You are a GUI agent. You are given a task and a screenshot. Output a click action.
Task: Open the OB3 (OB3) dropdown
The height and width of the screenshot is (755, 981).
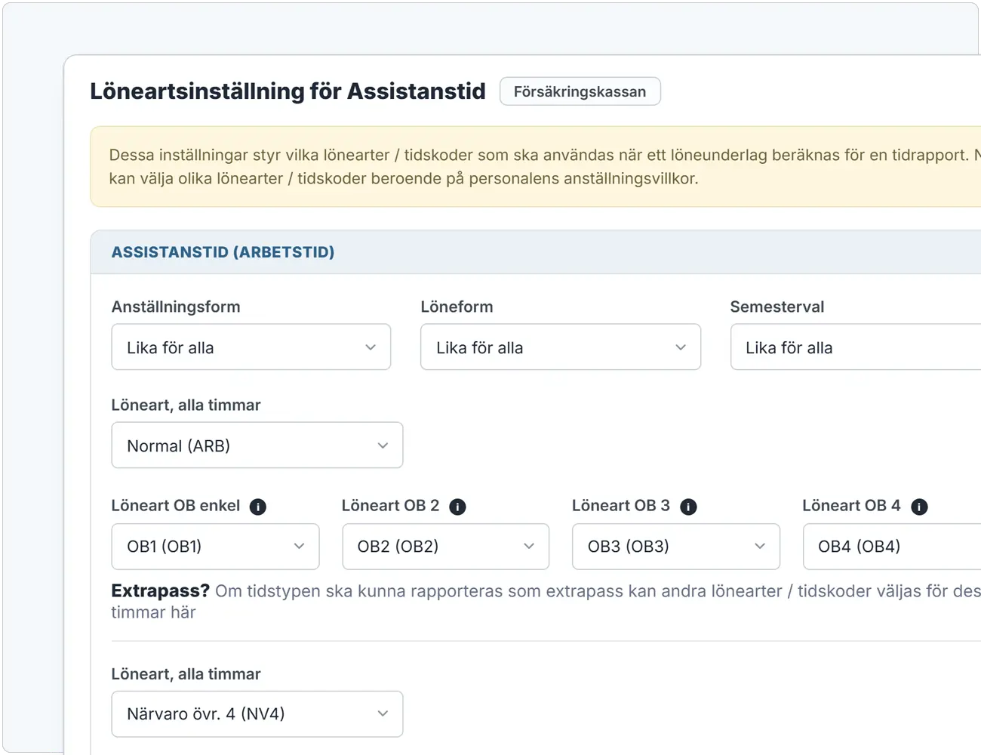point(676,547)
